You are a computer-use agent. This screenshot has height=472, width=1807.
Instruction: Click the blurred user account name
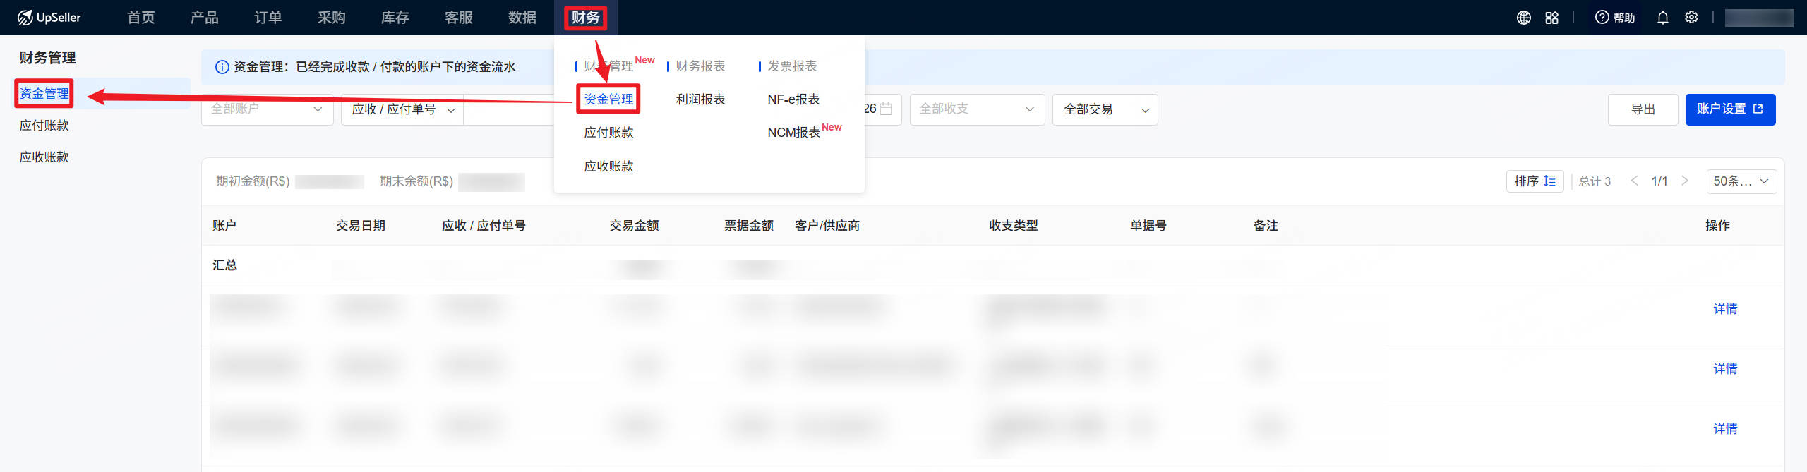point(1758,18)
